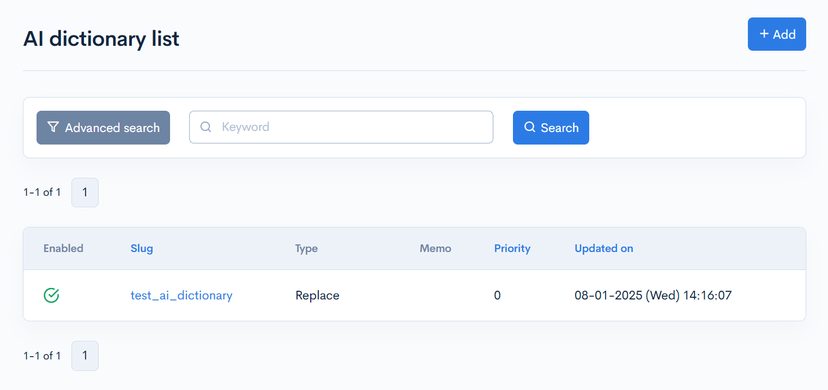
Task: Sort the list by Slug column
Action: pos(142,248)
